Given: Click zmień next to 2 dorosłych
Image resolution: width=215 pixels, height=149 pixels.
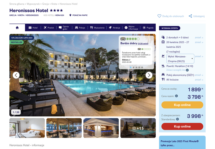Looking at the screenshot, I should [x=199, y=37].
